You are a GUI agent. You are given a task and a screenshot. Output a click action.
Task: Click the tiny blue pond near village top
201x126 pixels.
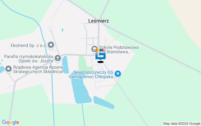(x=62, y=30)
